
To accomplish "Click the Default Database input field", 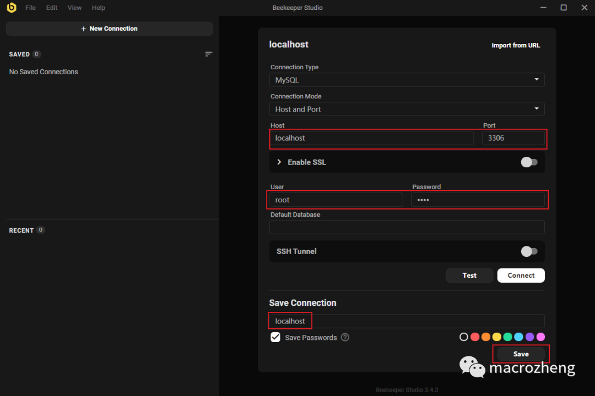I will pyautogui.click(x=407, y=227).
